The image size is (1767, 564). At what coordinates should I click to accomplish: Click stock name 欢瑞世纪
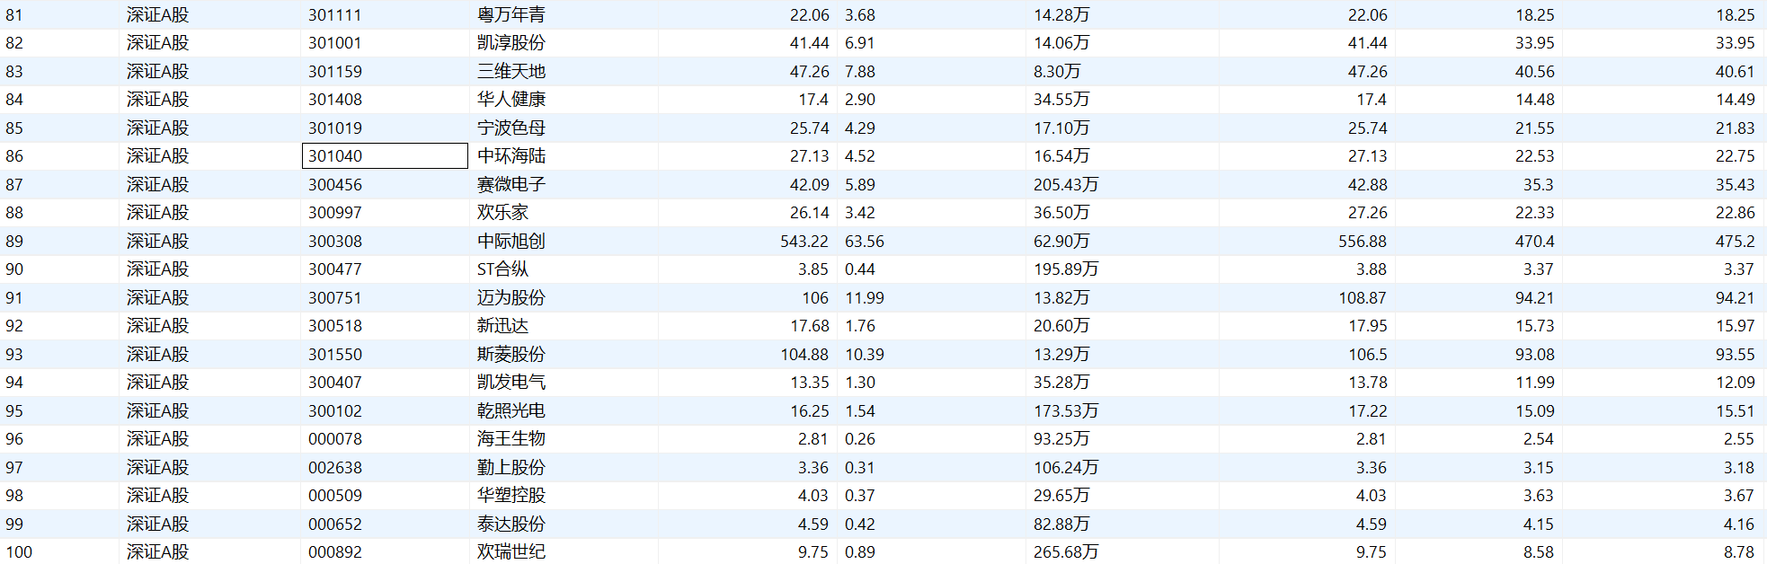click(511, 552)
